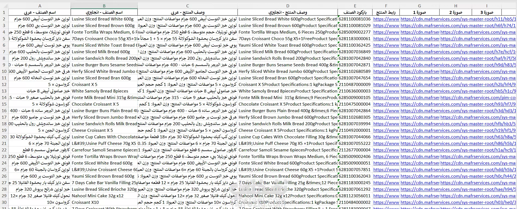Select row 15 header
The image size is (517, 209).
point(4,104)
